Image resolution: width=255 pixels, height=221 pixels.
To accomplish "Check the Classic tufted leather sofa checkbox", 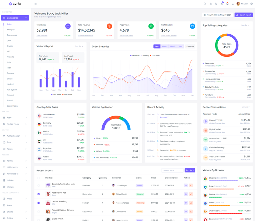I will tap(38, 186).
